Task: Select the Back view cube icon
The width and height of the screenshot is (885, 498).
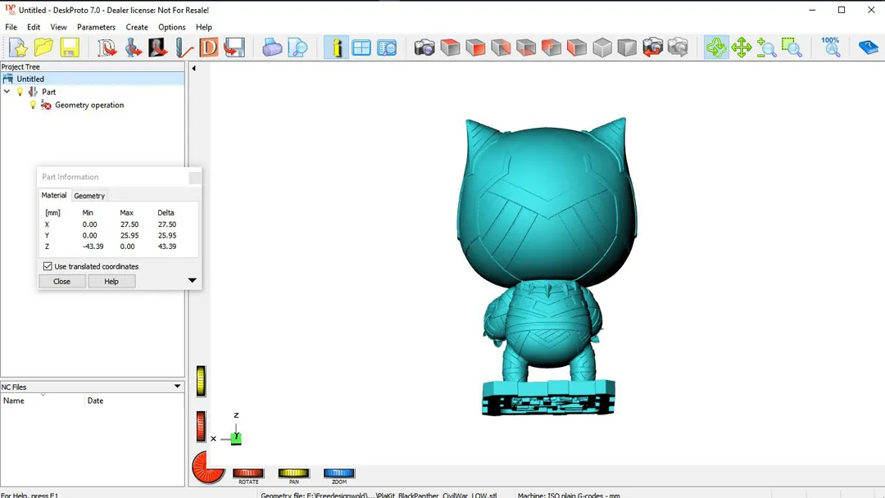Action: point(551,48)
